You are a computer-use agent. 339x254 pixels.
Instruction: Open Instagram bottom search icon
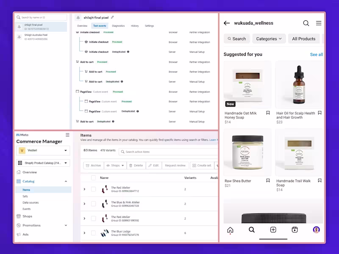(252, 229)
